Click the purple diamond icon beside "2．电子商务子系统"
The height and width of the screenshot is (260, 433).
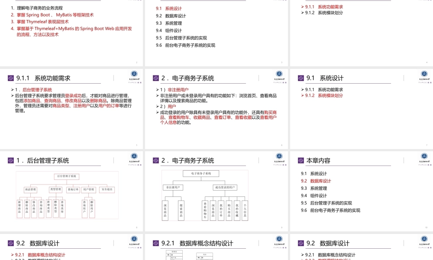pos(155,78)
